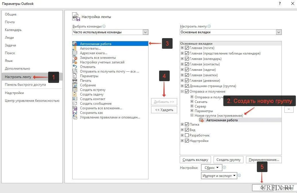The image size is (297, 193).
Task: Toggle the Отправка и получение tab checkbox
Action: click(x=187, y=91)
